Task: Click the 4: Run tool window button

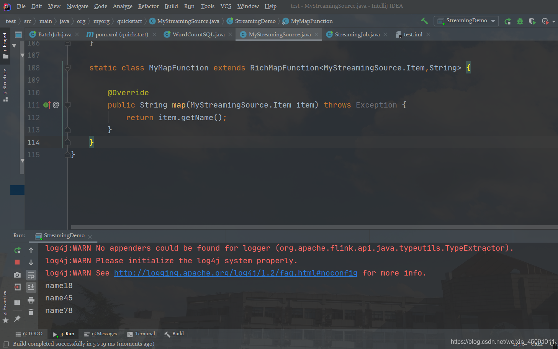Action: [x=64, y=334]
